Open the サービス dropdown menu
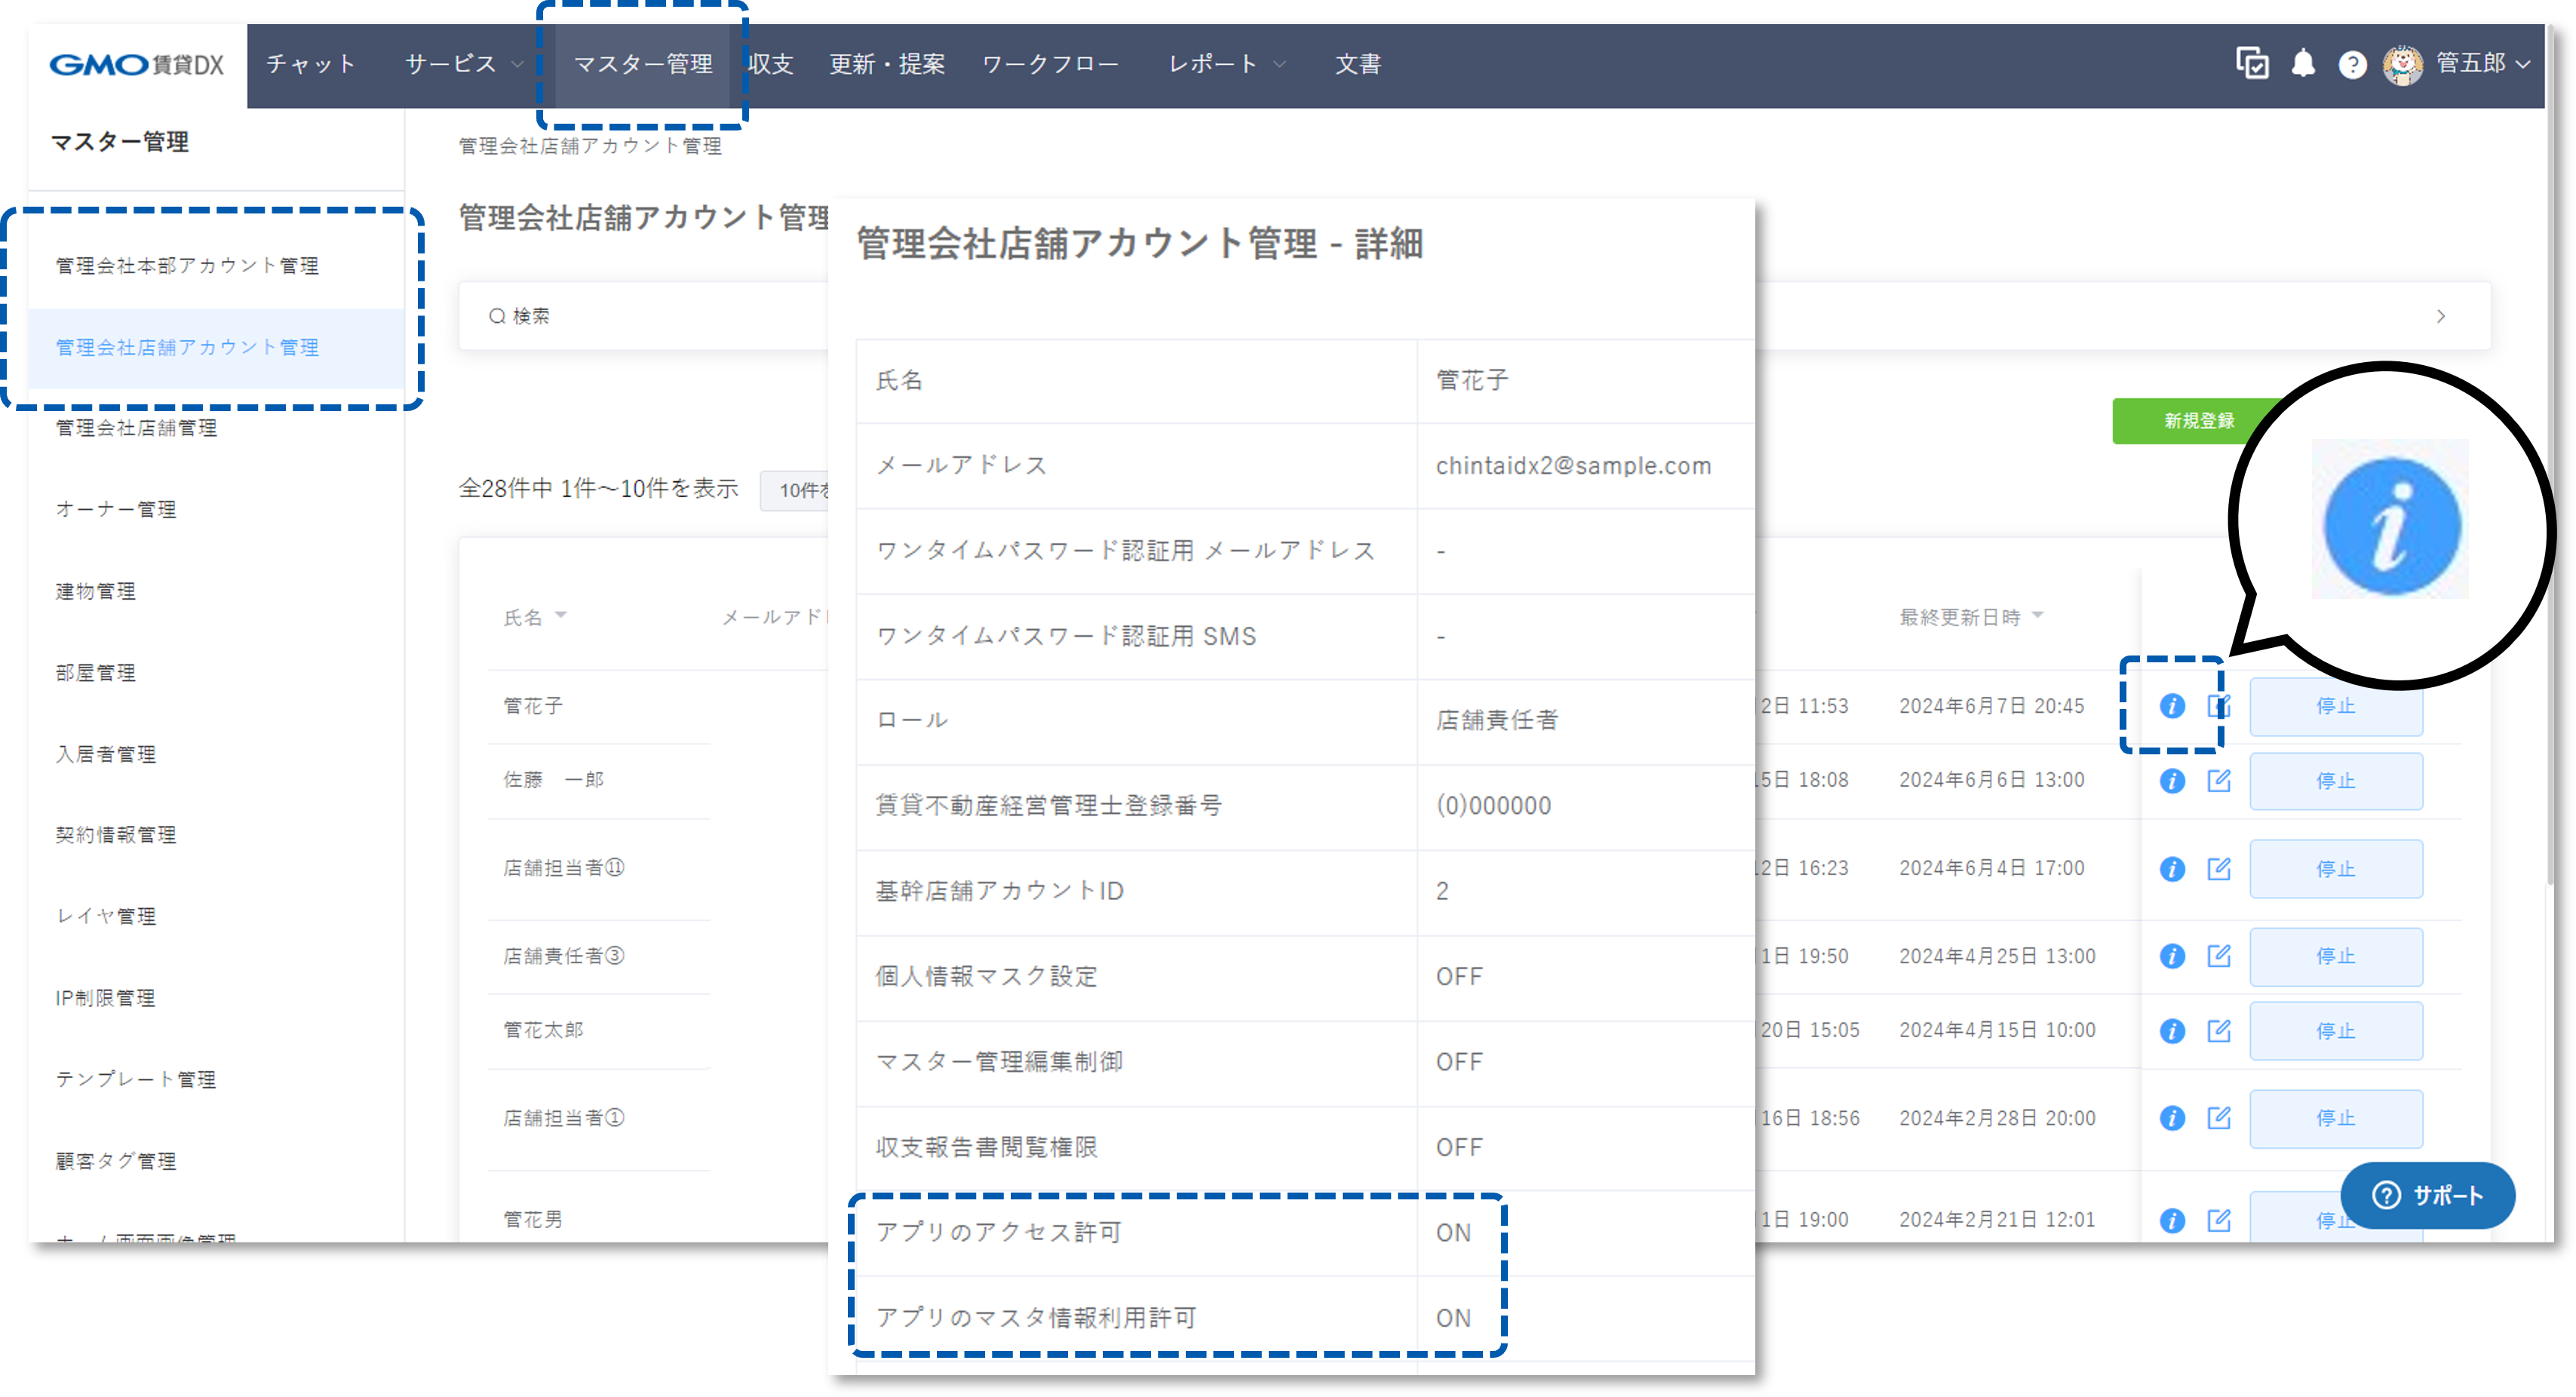The height and width of the screenshot is (1397, 2576). click(461, 64)
